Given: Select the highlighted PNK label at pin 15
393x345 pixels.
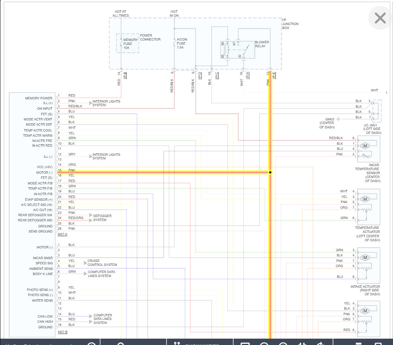Looking at the screenshot, I should coord(72,170).
